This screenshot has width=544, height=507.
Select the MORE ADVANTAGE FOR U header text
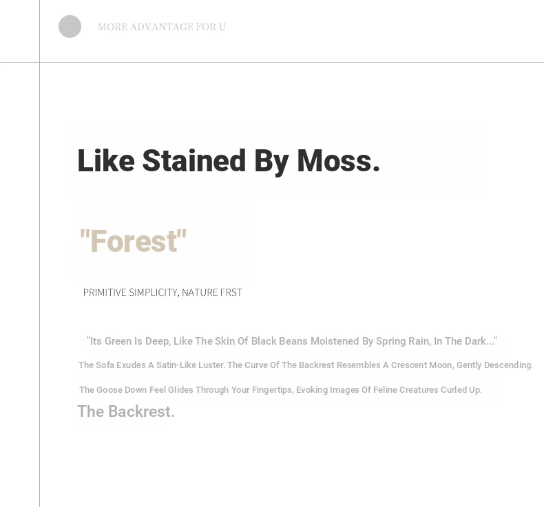[162, 27]
